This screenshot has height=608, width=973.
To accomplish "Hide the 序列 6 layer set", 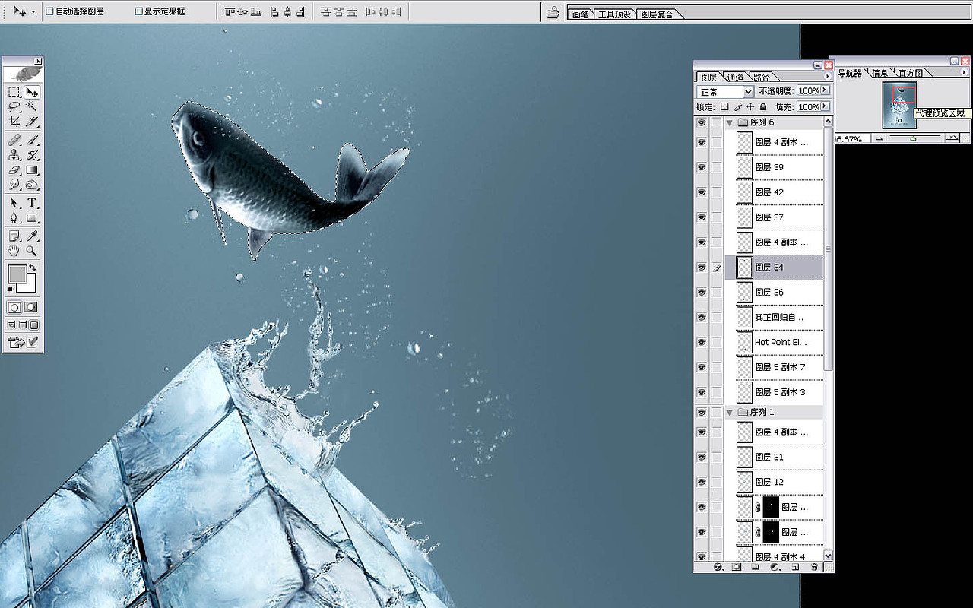I will (702, 122).
